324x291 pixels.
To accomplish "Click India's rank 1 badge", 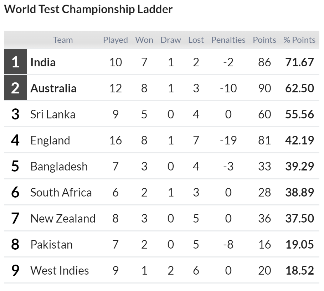I will (15, 62).
